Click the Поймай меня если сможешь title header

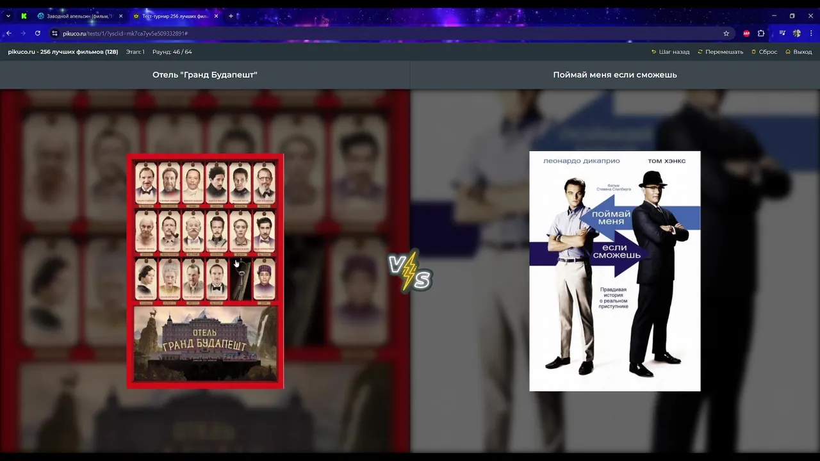(615, 75)
